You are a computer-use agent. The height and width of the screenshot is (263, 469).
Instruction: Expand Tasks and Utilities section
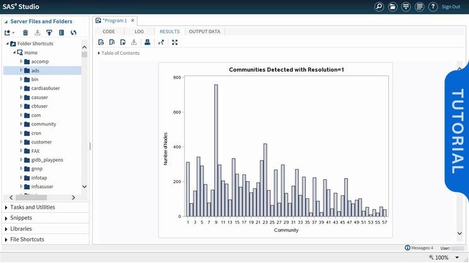(x=6, y=208)
